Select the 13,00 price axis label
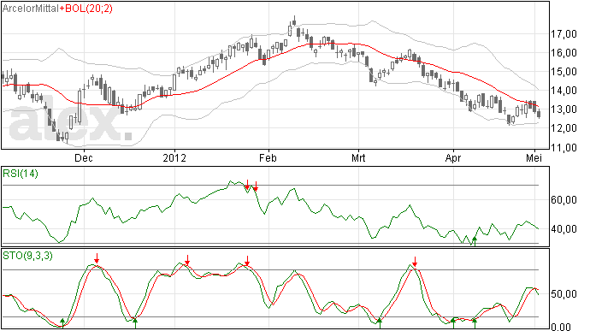The height and width of the screenshot is (331, 590). [564, 109]
